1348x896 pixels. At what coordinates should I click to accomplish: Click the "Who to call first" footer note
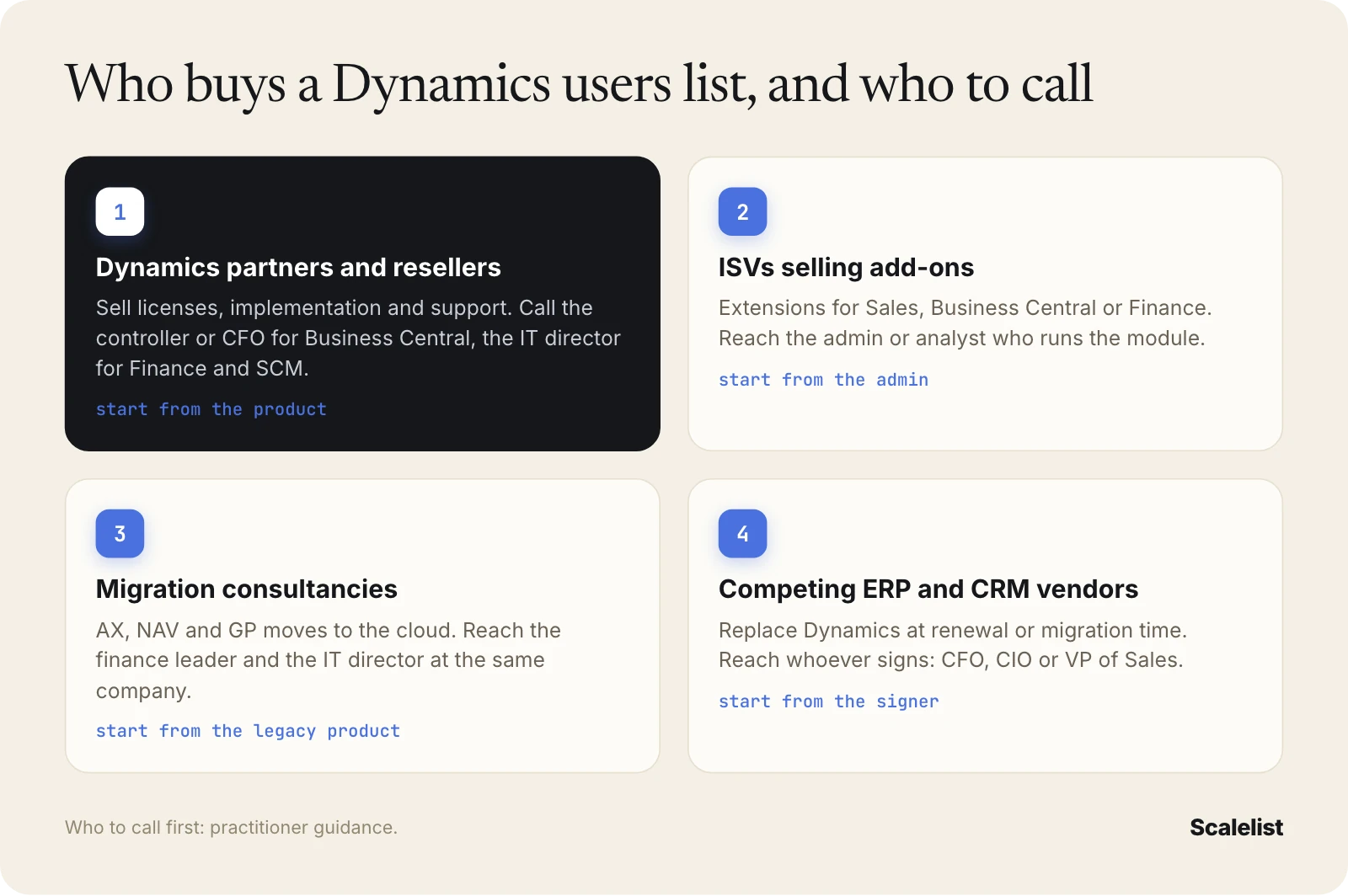tap(231, 827)
